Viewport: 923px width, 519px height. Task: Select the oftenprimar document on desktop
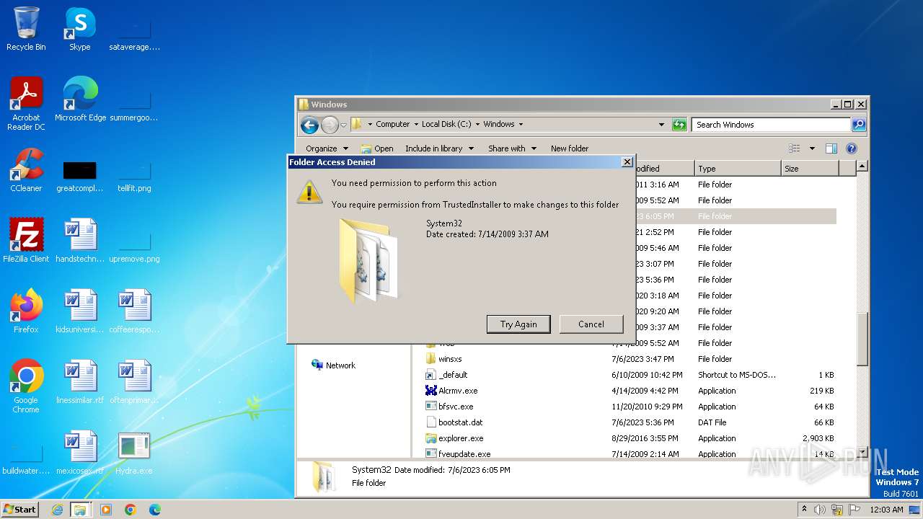[x=134, y=382]
